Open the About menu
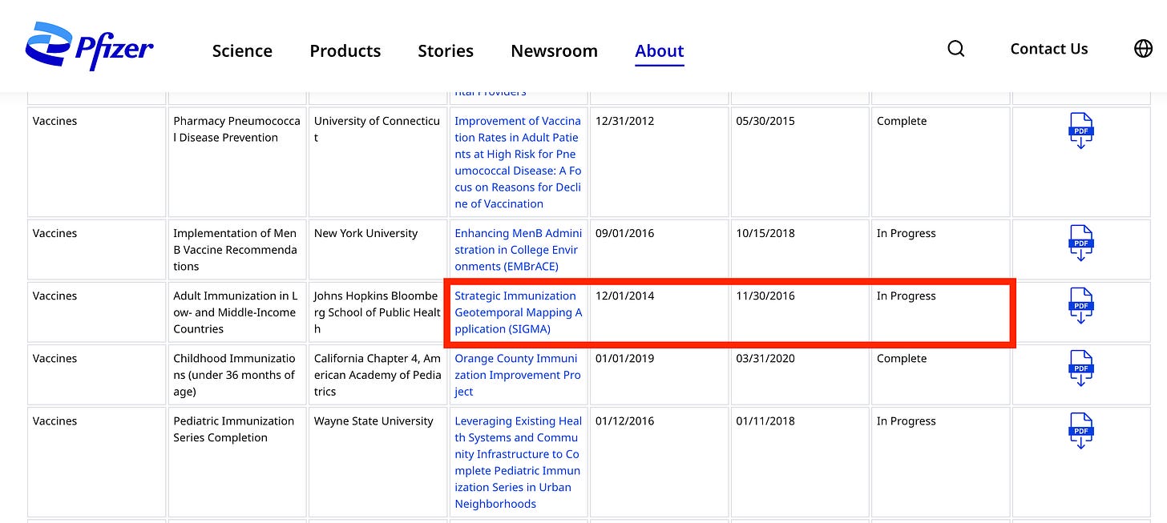The image size is (1167, 523). (x=660, y=50)
